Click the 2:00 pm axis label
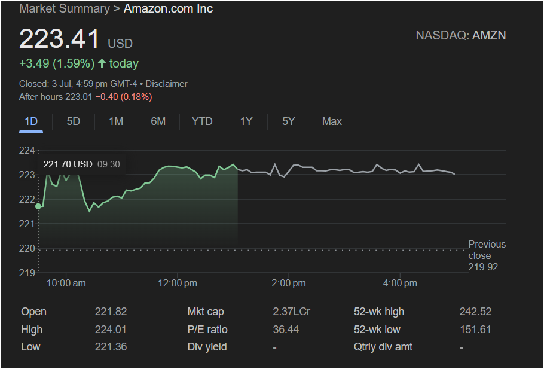The image size is (544, 369). point(289,283)
